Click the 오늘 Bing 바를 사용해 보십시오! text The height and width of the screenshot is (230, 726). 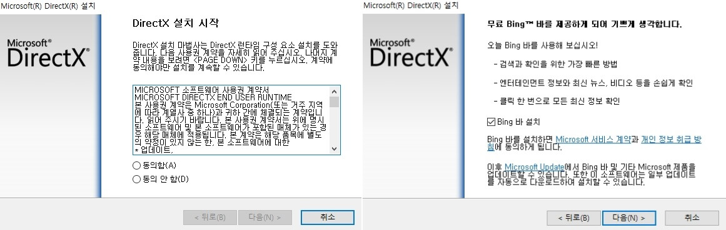click(x=542, y=46)
